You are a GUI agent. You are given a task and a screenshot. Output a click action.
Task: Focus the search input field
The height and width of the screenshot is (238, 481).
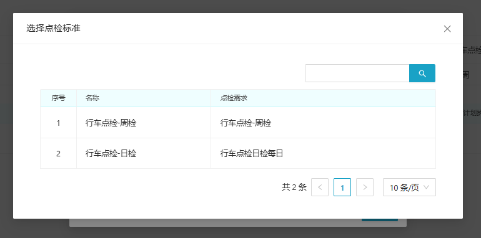(x=357, y=73)
